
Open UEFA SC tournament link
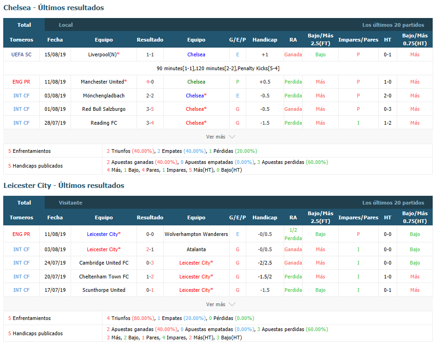click(x=21, y=54)
